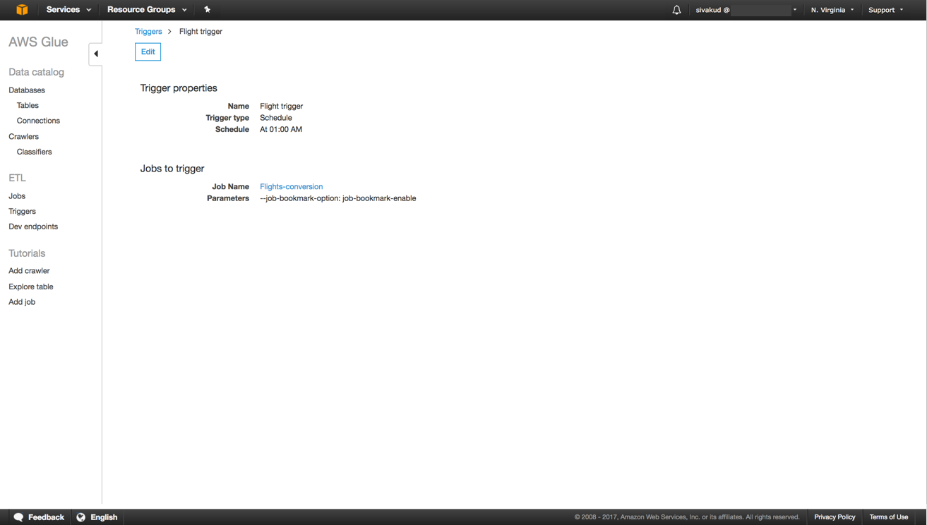Click the AWS cube logo icon
The width and height of the screenshot is (927, 525).
pos(22,10)
